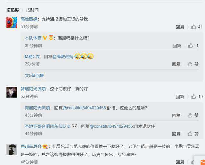
Task: Like 高数葳蕤's comment with 41 likes
Action: 193,27
